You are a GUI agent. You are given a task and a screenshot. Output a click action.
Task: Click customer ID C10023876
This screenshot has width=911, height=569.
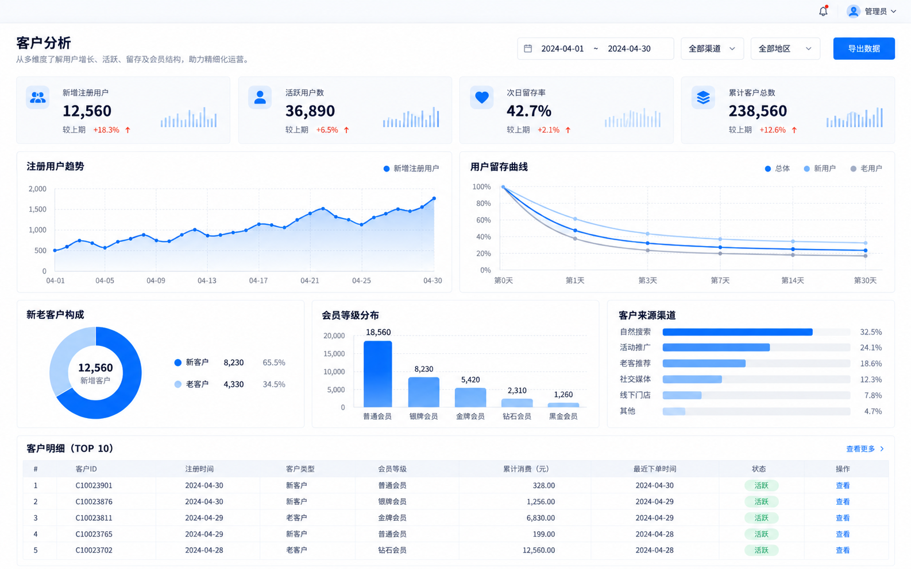coord(94,502)
